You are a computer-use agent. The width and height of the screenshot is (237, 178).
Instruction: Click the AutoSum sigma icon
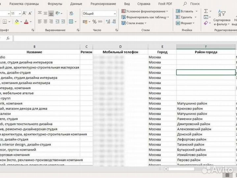tap(206, 11)
